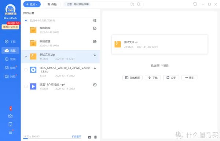
Task: Click the phone/tablet device icon in sidebar
Action: click(11, 124)
